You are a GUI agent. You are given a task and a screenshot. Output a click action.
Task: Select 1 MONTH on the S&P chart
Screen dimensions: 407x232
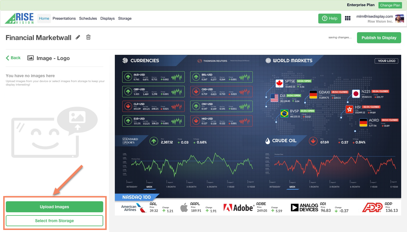pos(171,187)
